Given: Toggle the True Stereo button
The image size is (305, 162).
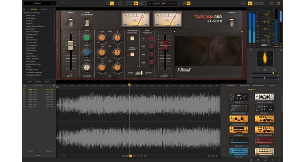Looking at the screenshot, I should coord(133,54).
